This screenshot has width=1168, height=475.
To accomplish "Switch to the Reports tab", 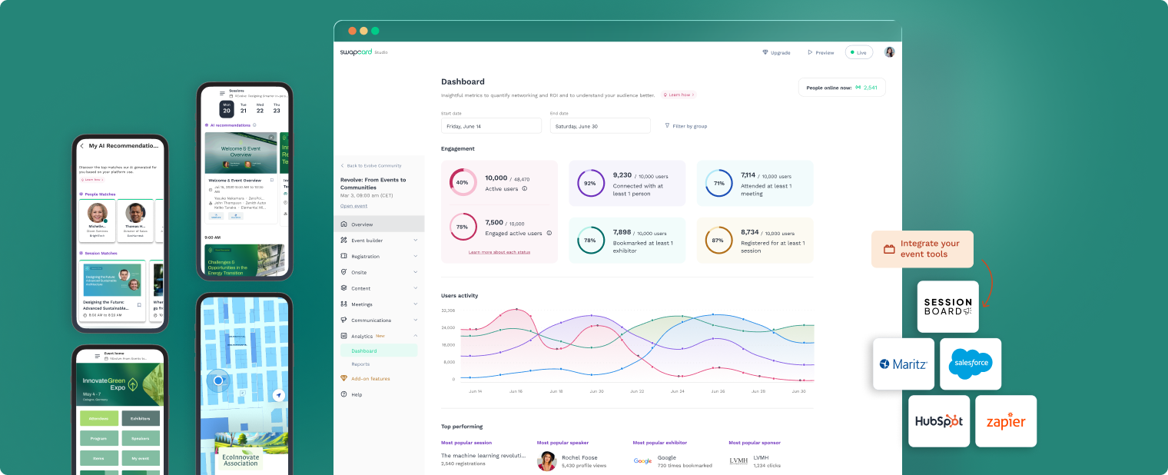I will 361,364.
